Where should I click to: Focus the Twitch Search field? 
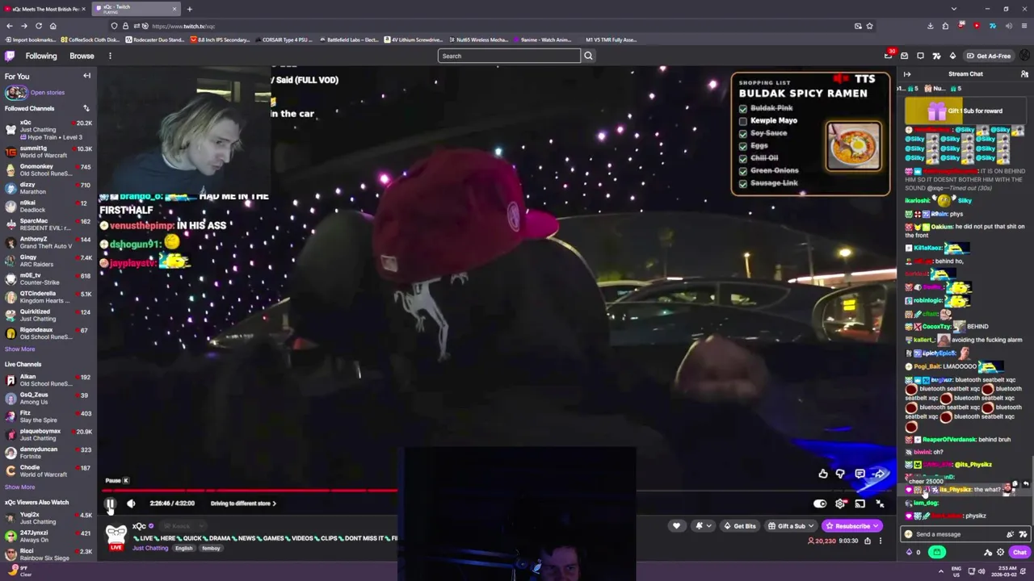click(509, 56)
